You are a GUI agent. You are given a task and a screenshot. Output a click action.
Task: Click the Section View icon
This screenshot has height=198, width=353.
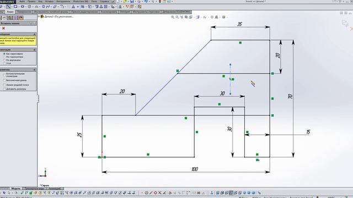coord(186,17)
